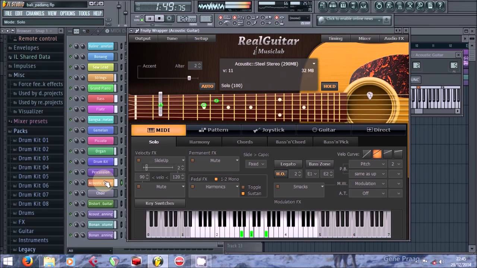Open the CHANNELS menu

35,13
